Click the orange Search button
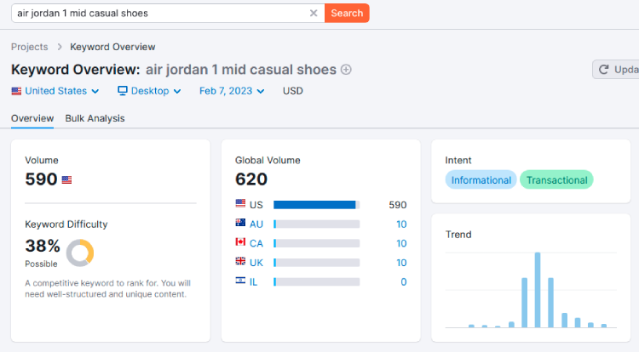Image resolution: width=639 pixels, height=352 pixels. pyautogui.click(x=347, y=13)
